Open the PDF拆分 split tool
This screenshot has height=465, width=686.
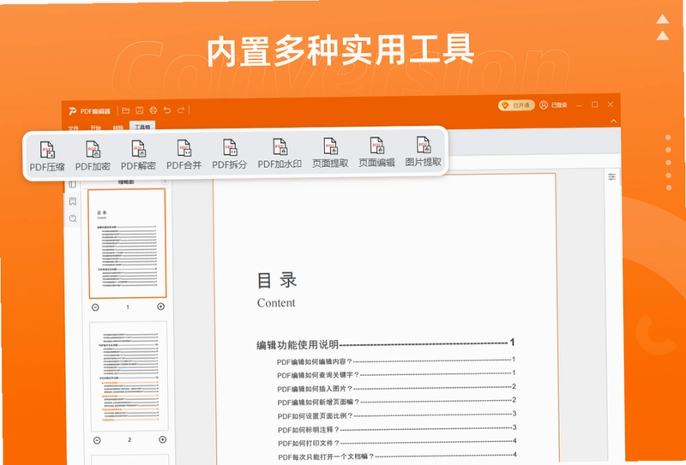pyautogui.click(x=229, y=155)
